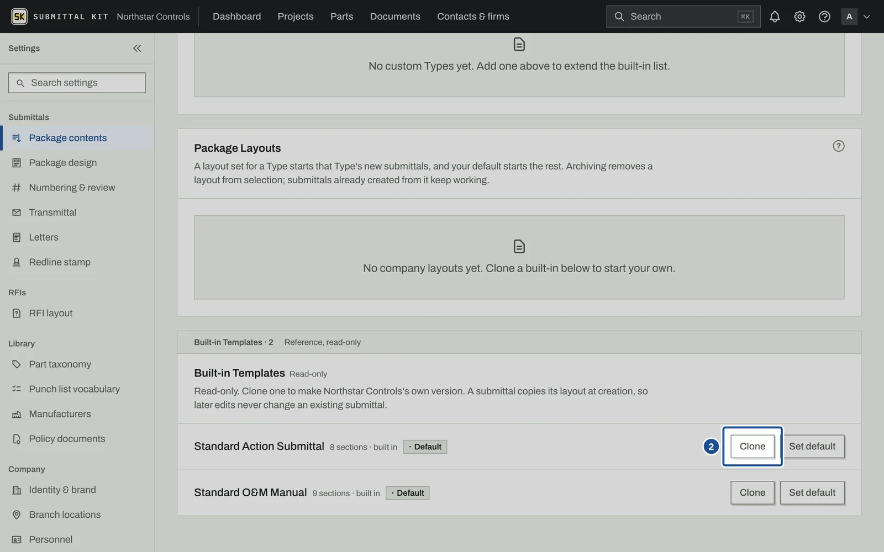This screenshot has height=552, width=884.
Task: Click the Submittal Kit SK logo
Action: (19, 17)
